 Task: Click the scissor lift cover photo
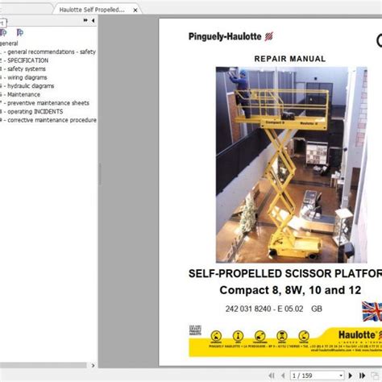292,164
